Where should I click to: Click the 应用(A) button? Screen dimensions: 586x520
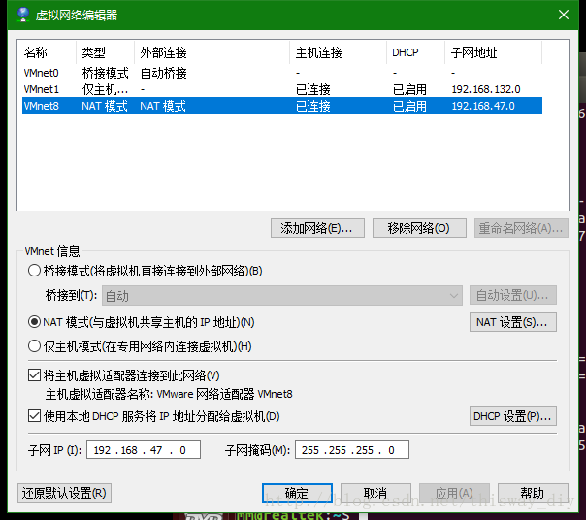click(454, 493)
